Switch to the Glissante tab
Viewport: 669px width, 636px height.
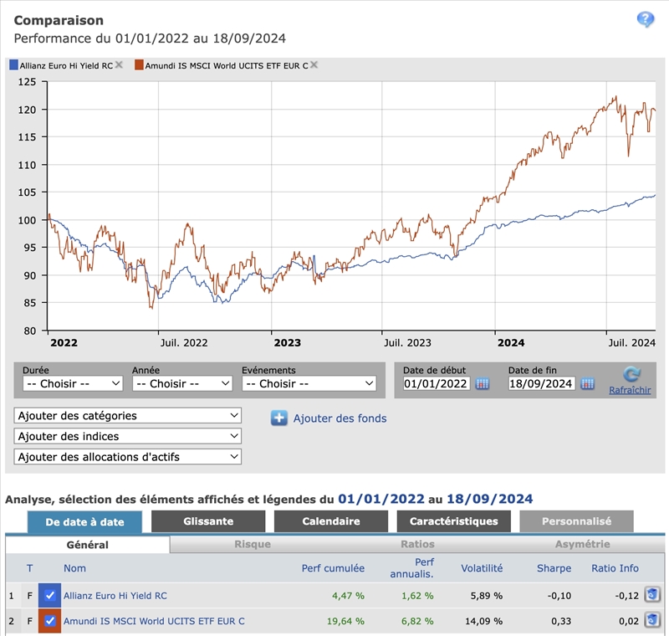coord(208,521)
